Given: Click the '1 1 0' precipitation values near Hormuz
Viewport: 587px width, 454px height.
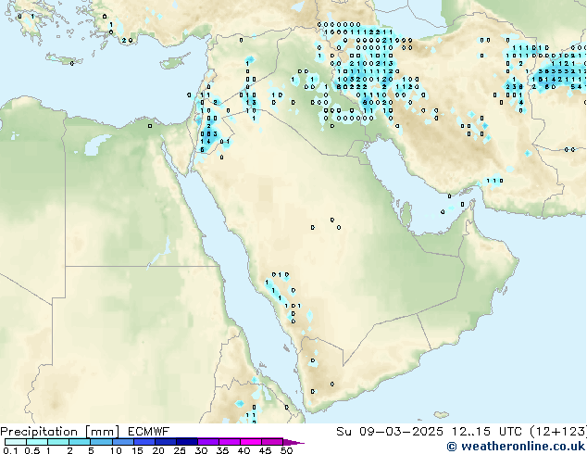Looking at the screenshot, I should [x=494, y=181].
